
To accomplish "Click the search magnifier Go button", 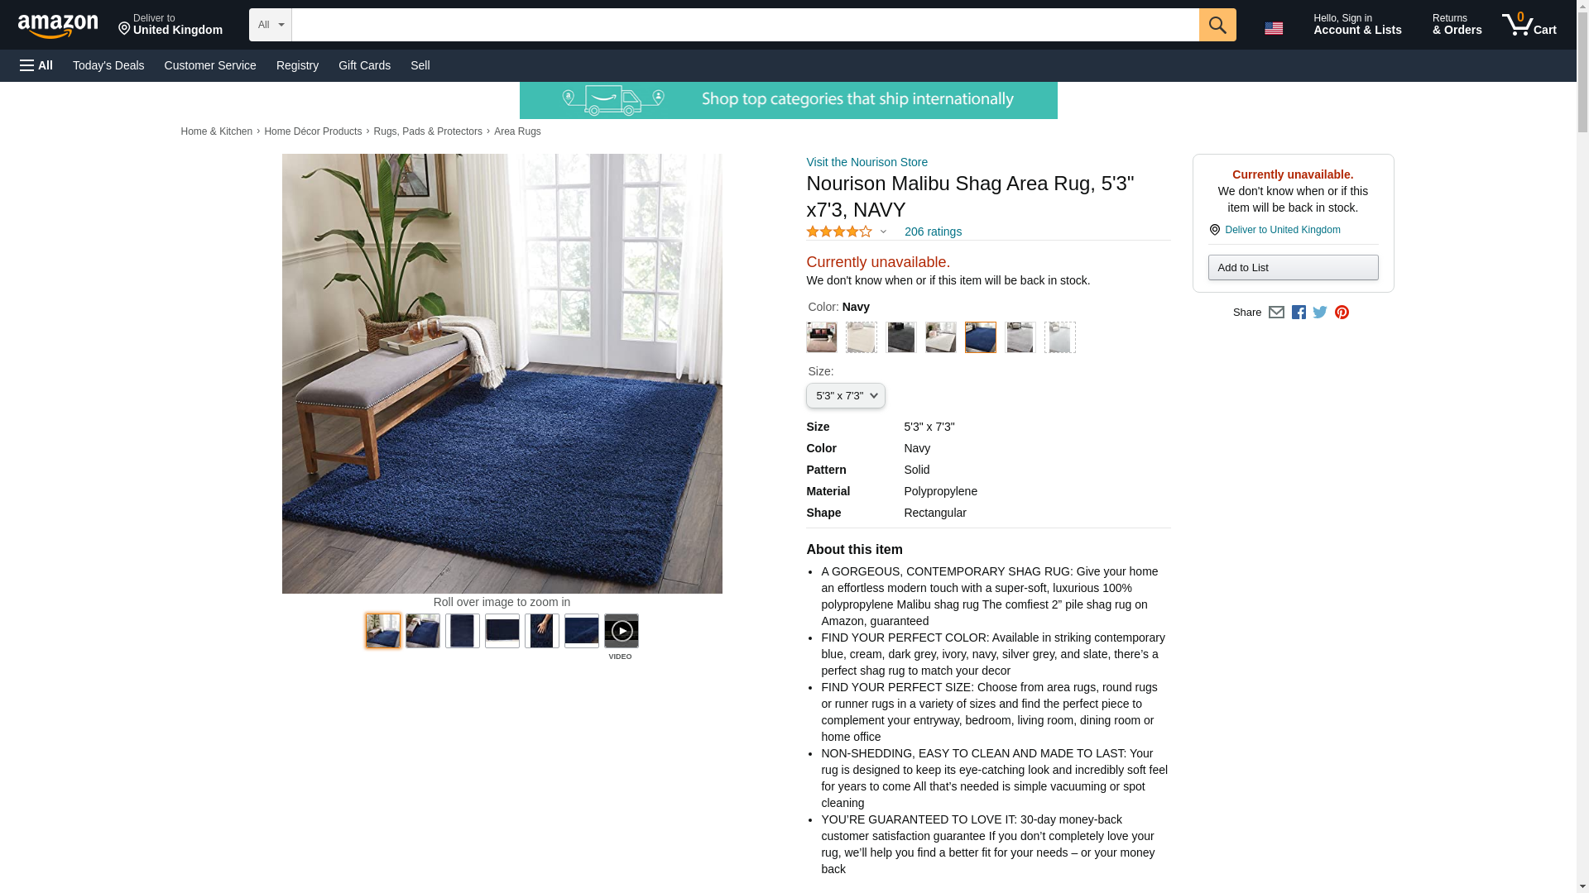I will [1217, 25].
